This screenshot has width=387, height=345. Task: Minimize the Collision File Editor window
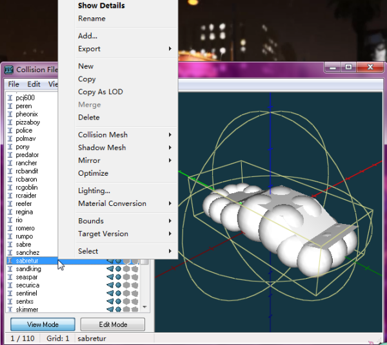[333, 67]
